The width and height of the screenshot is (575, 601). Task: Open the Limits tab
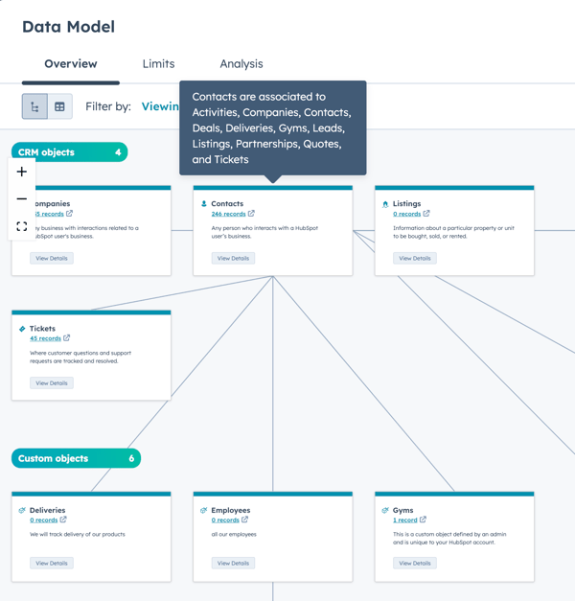[158, 63]
